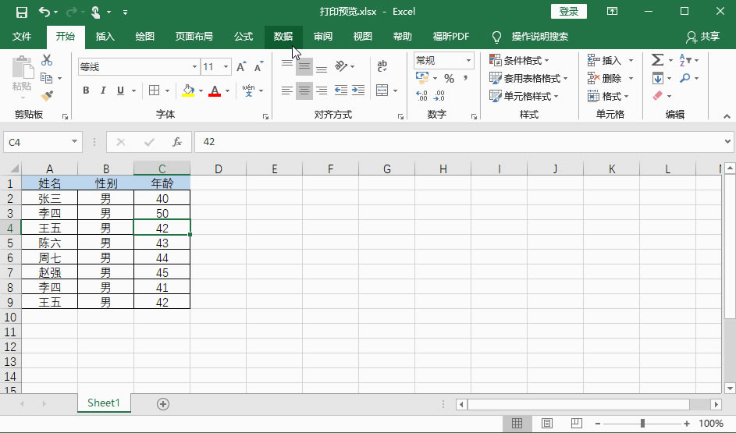Click the comma style icon

(466, 78)
